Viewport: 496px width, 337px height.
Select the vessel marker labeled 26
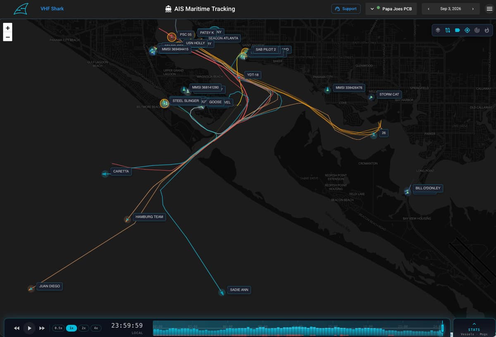pos(374,135)
